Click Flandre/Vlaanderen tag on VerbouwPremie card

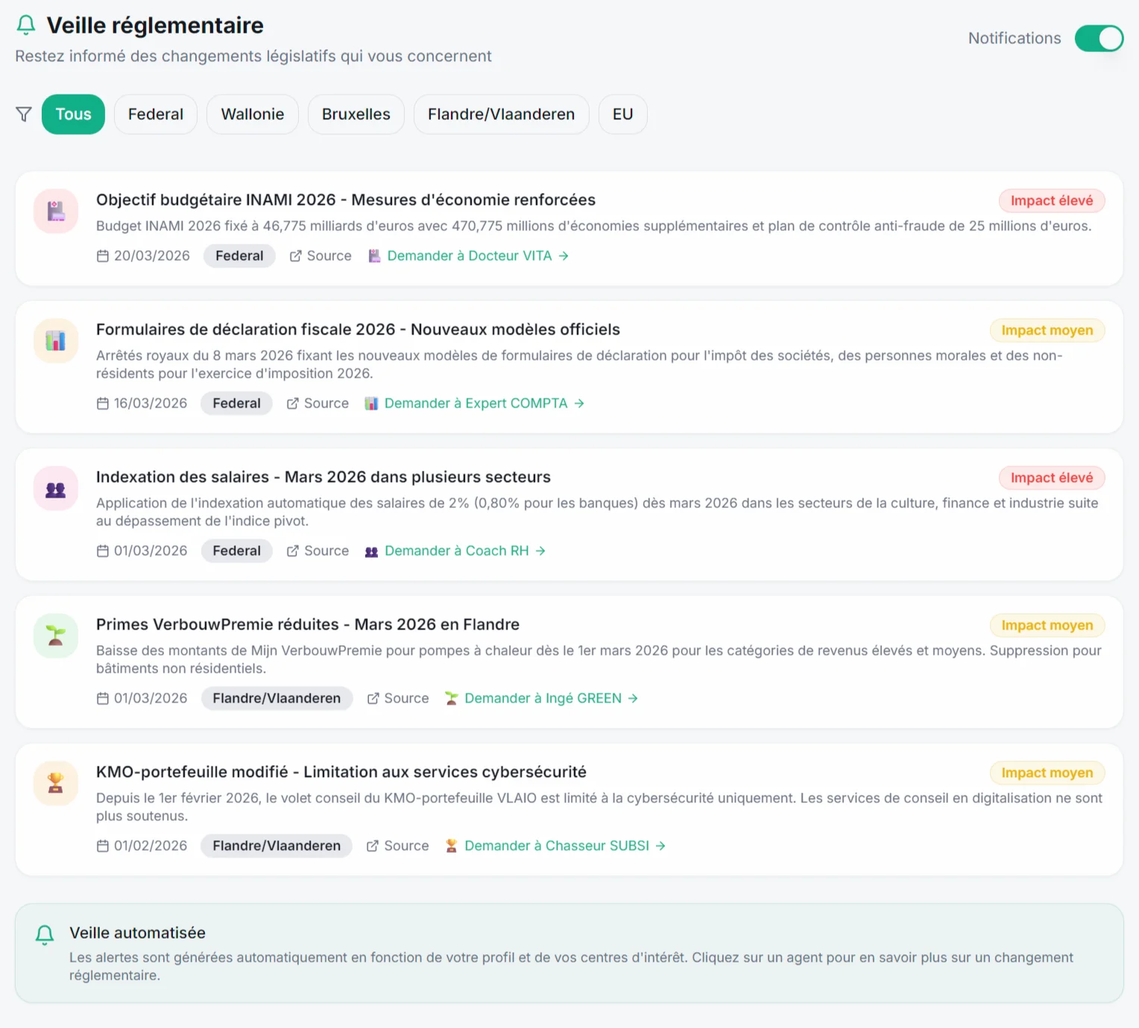[277, 698]
